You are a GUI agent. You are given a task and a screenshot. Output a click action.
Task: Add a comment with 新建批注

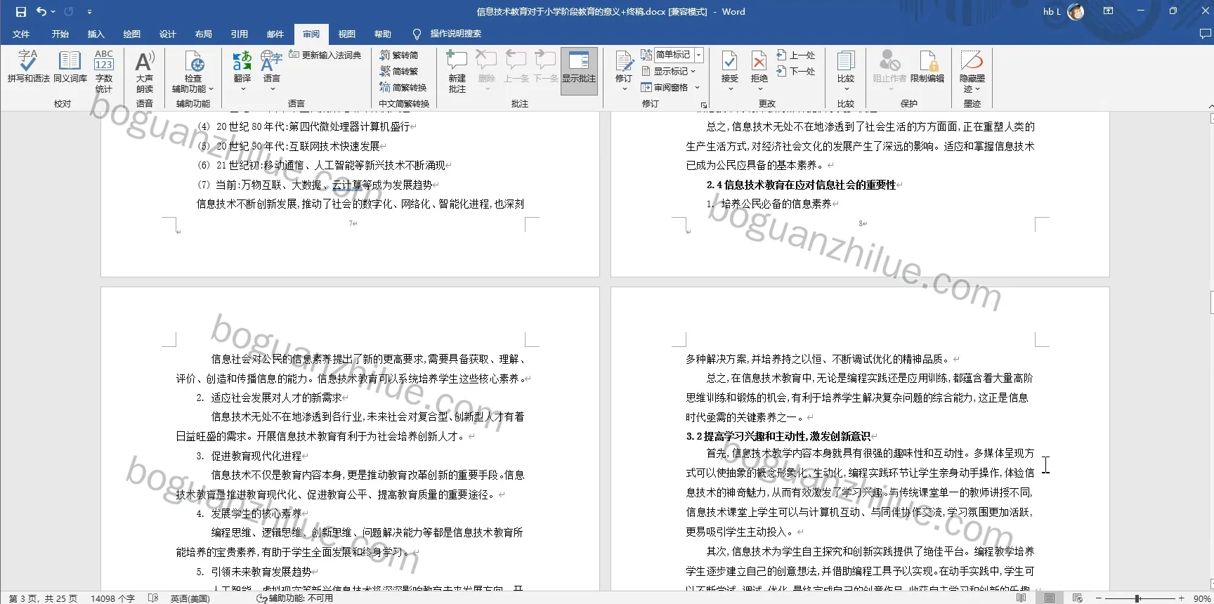[x=457, y=71]
